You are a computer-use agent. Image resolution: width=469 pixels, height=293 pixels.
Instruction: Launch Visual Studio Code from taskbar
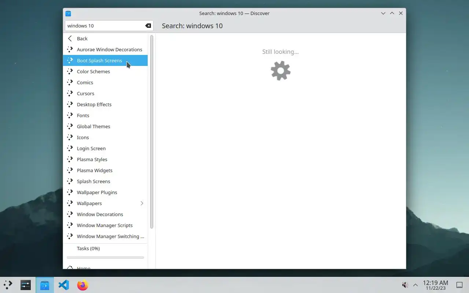(x=64, y=285)
